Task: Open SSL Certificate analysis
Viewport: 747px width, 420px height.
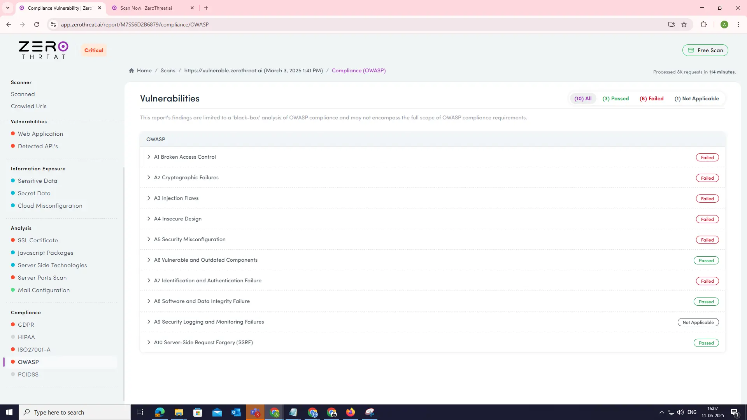Action: 38,240
